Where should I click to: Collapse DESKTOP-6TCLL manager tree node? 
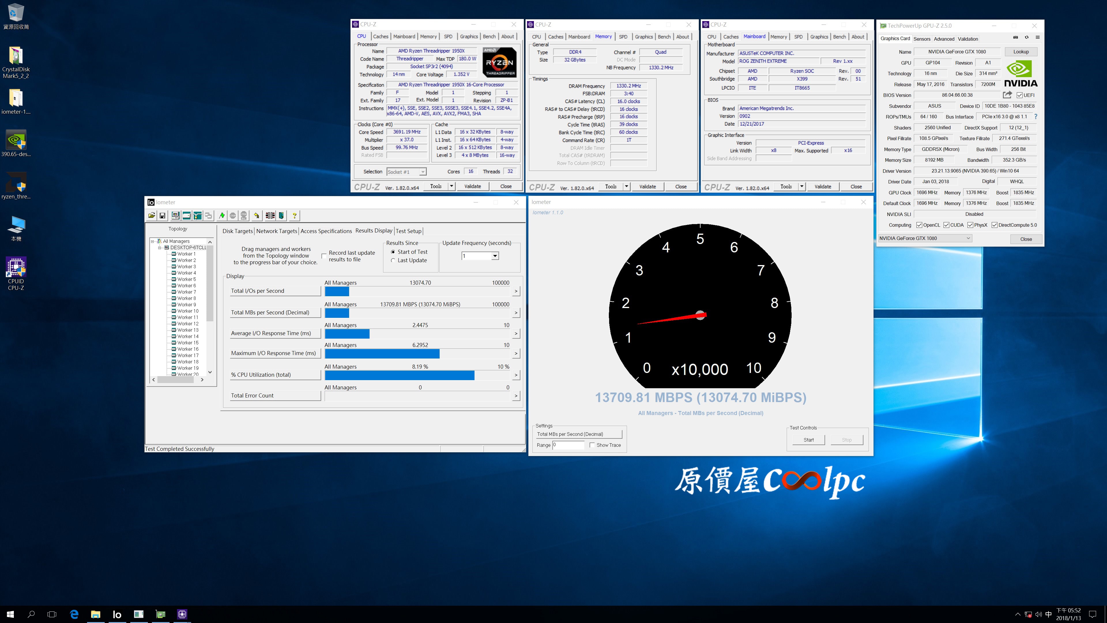pyautogui.click(x=159, y=248)
